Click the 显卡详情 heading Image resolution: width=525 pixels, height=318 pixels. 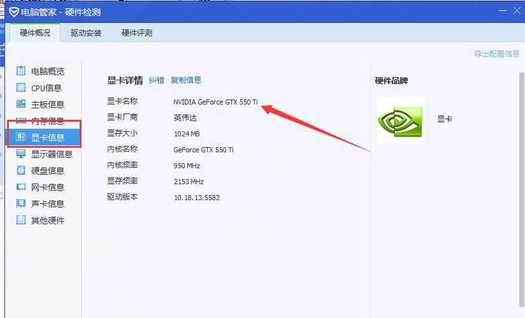[x=125, y=80]
